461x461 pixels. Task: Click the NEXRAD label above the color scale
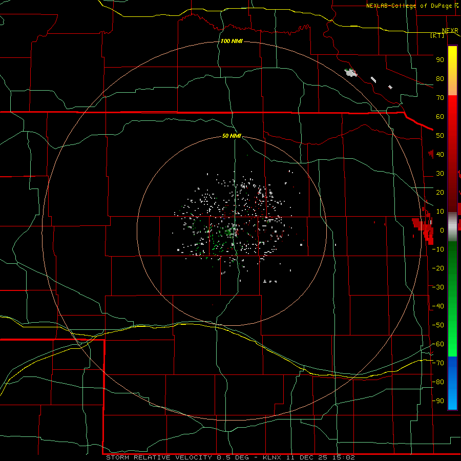coord(450,30)
